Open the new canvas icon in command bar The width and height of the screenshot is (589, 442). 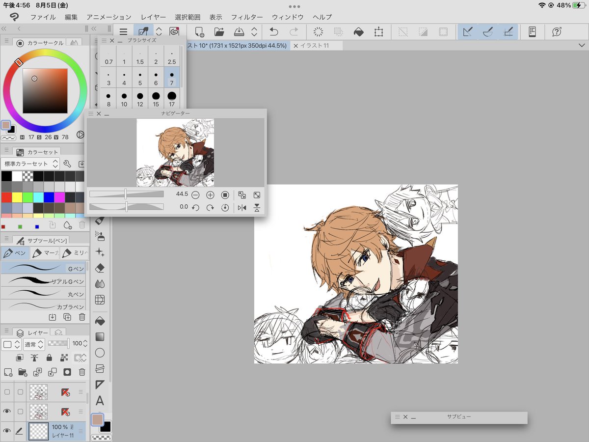[x=199, y=32]
